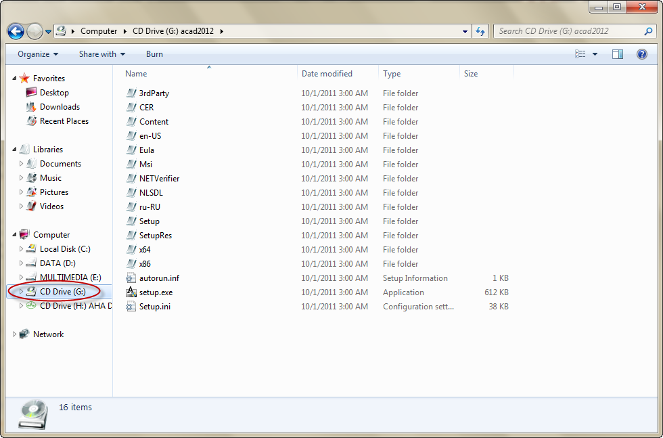This screenshot has height=438, width=663.
Task: Collapse the Favorites group
Action: 14,79
